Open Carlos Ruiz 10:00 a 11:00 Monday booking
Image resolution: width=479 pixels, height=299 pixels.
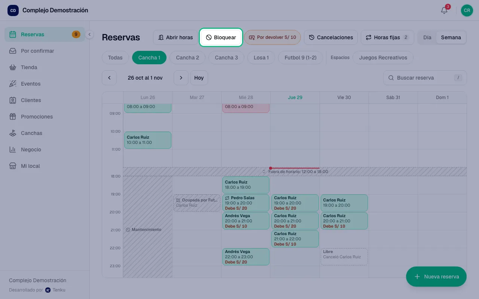148,140
